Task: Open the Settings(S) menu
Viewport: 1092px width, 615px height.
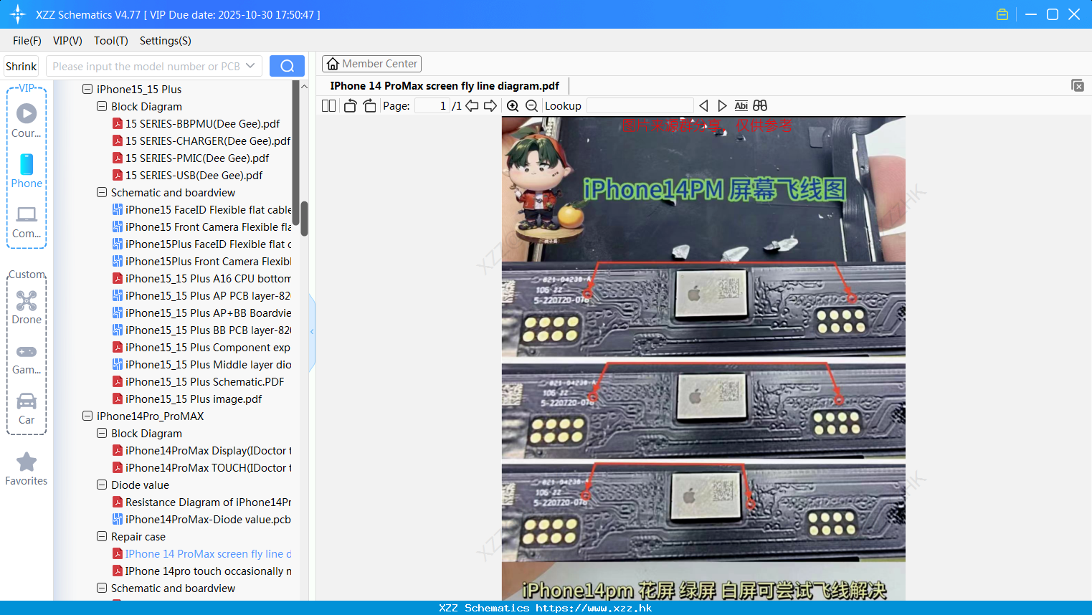Action: pos(166,41)
